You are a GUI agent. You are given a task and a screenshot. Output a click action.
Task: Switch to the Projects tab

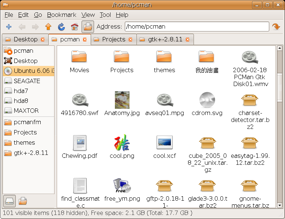click(x=113, y=40)
